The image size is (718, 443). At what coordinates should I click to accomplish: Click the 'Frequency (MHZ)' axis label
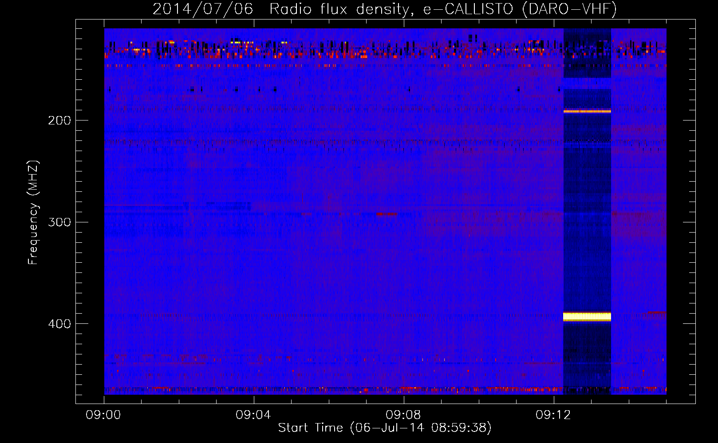click(33, 213)
